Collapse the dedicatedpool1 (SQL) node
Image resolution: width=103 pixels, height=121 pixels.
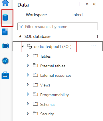pos(23,46)
